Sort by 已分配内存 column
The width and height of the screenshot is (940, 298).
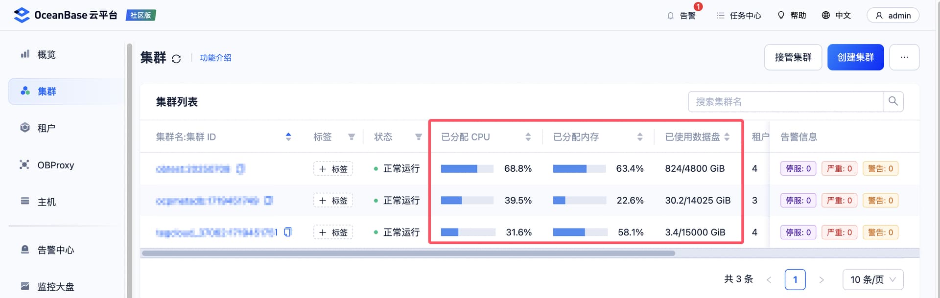click(x=640, y=137)
